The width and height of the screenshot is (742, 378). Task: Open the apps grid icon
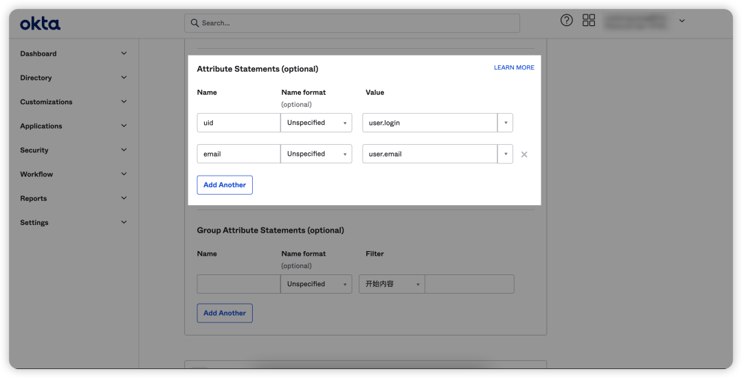click(589, 21)
